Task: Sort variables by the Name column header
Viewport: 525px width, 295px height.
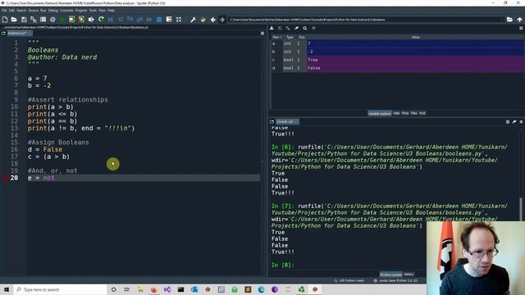Action: tap(276, 37)
